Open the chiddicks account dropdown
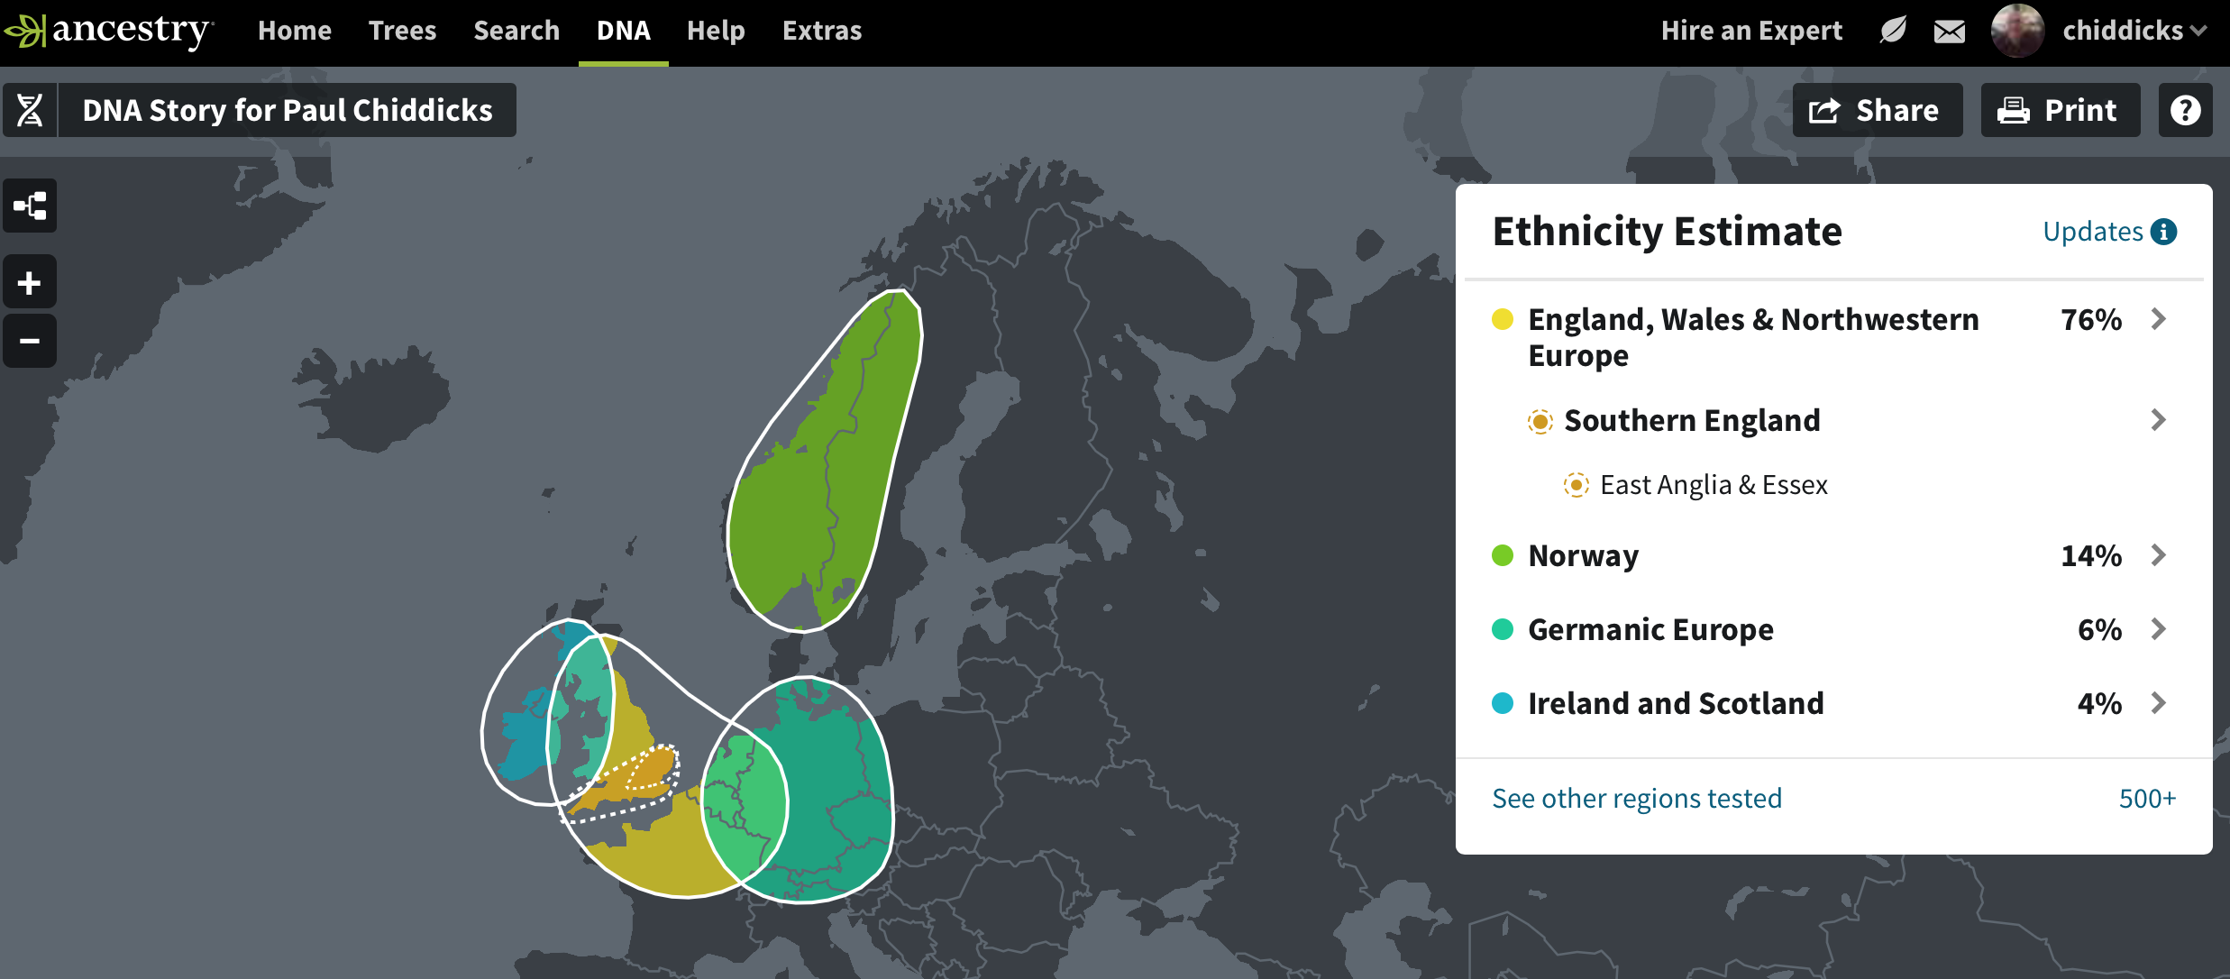Viewport: 2230px width, 979px height. 2134,31
